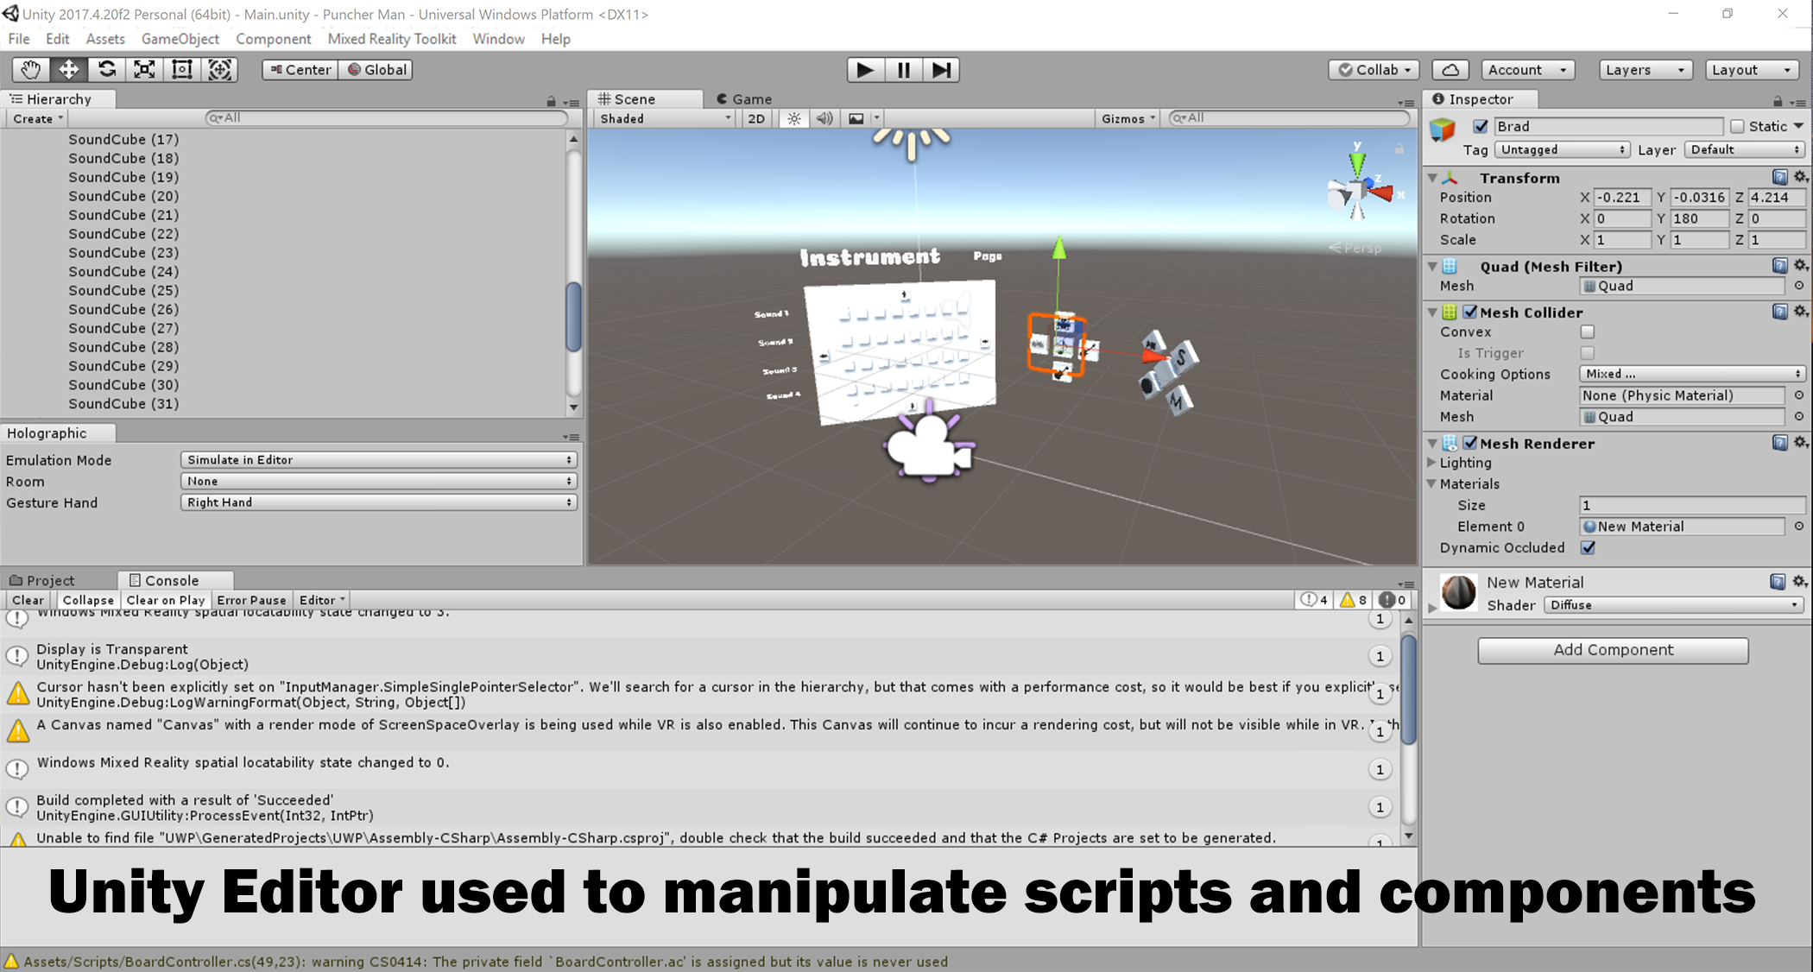Image resolution: width=1813 pixels, height=972 pixels.
Task: Uncheck Dynamic Occluded checkbox
Action: click(1587, 547)
